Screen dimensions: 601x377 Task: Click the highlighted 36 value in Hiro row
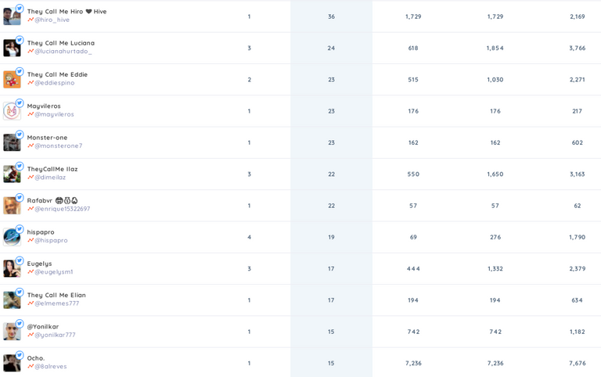(x=331, y=16)
